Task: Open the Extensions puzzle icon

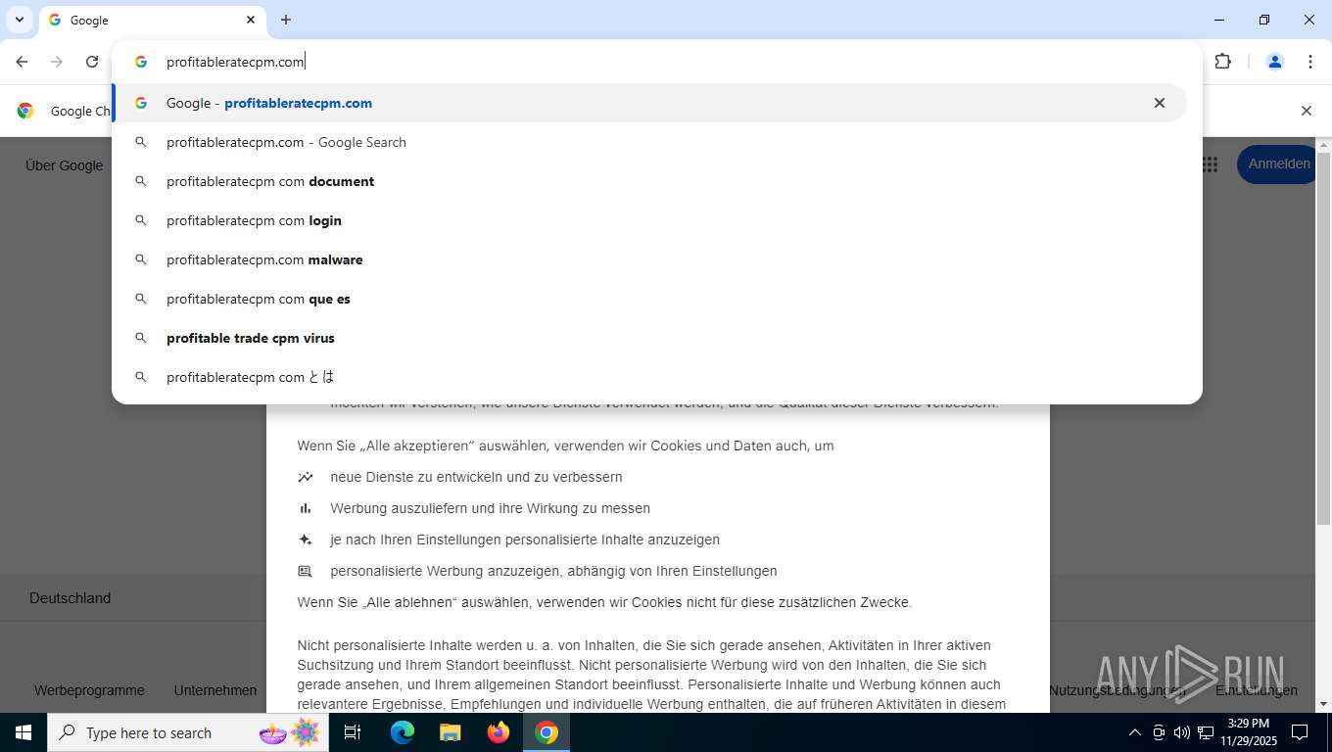Action: 1222,62
